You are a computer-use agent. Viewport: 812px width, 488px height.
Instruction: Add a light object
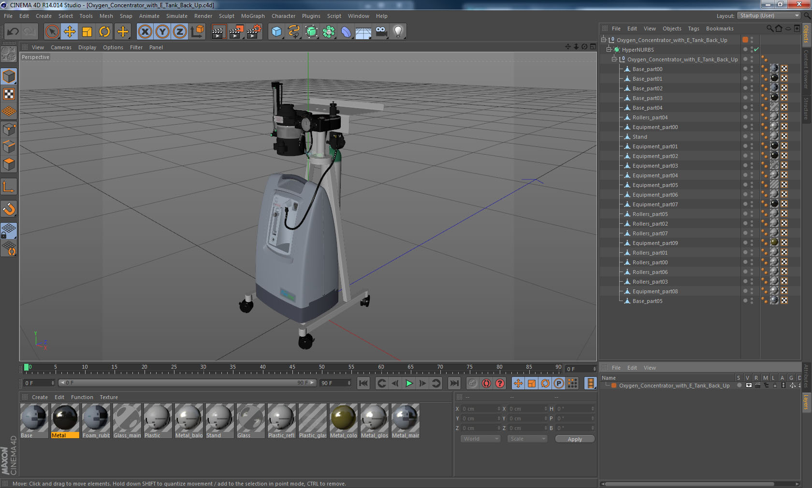point(398,32)
